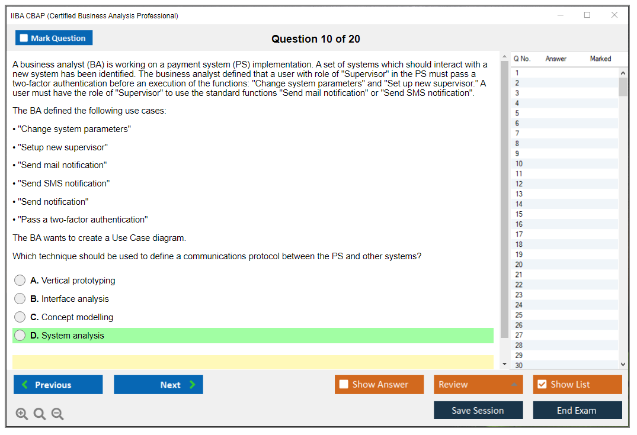
Task: Click the zoom out magnifier icon
Action: (x=57, y=414)
